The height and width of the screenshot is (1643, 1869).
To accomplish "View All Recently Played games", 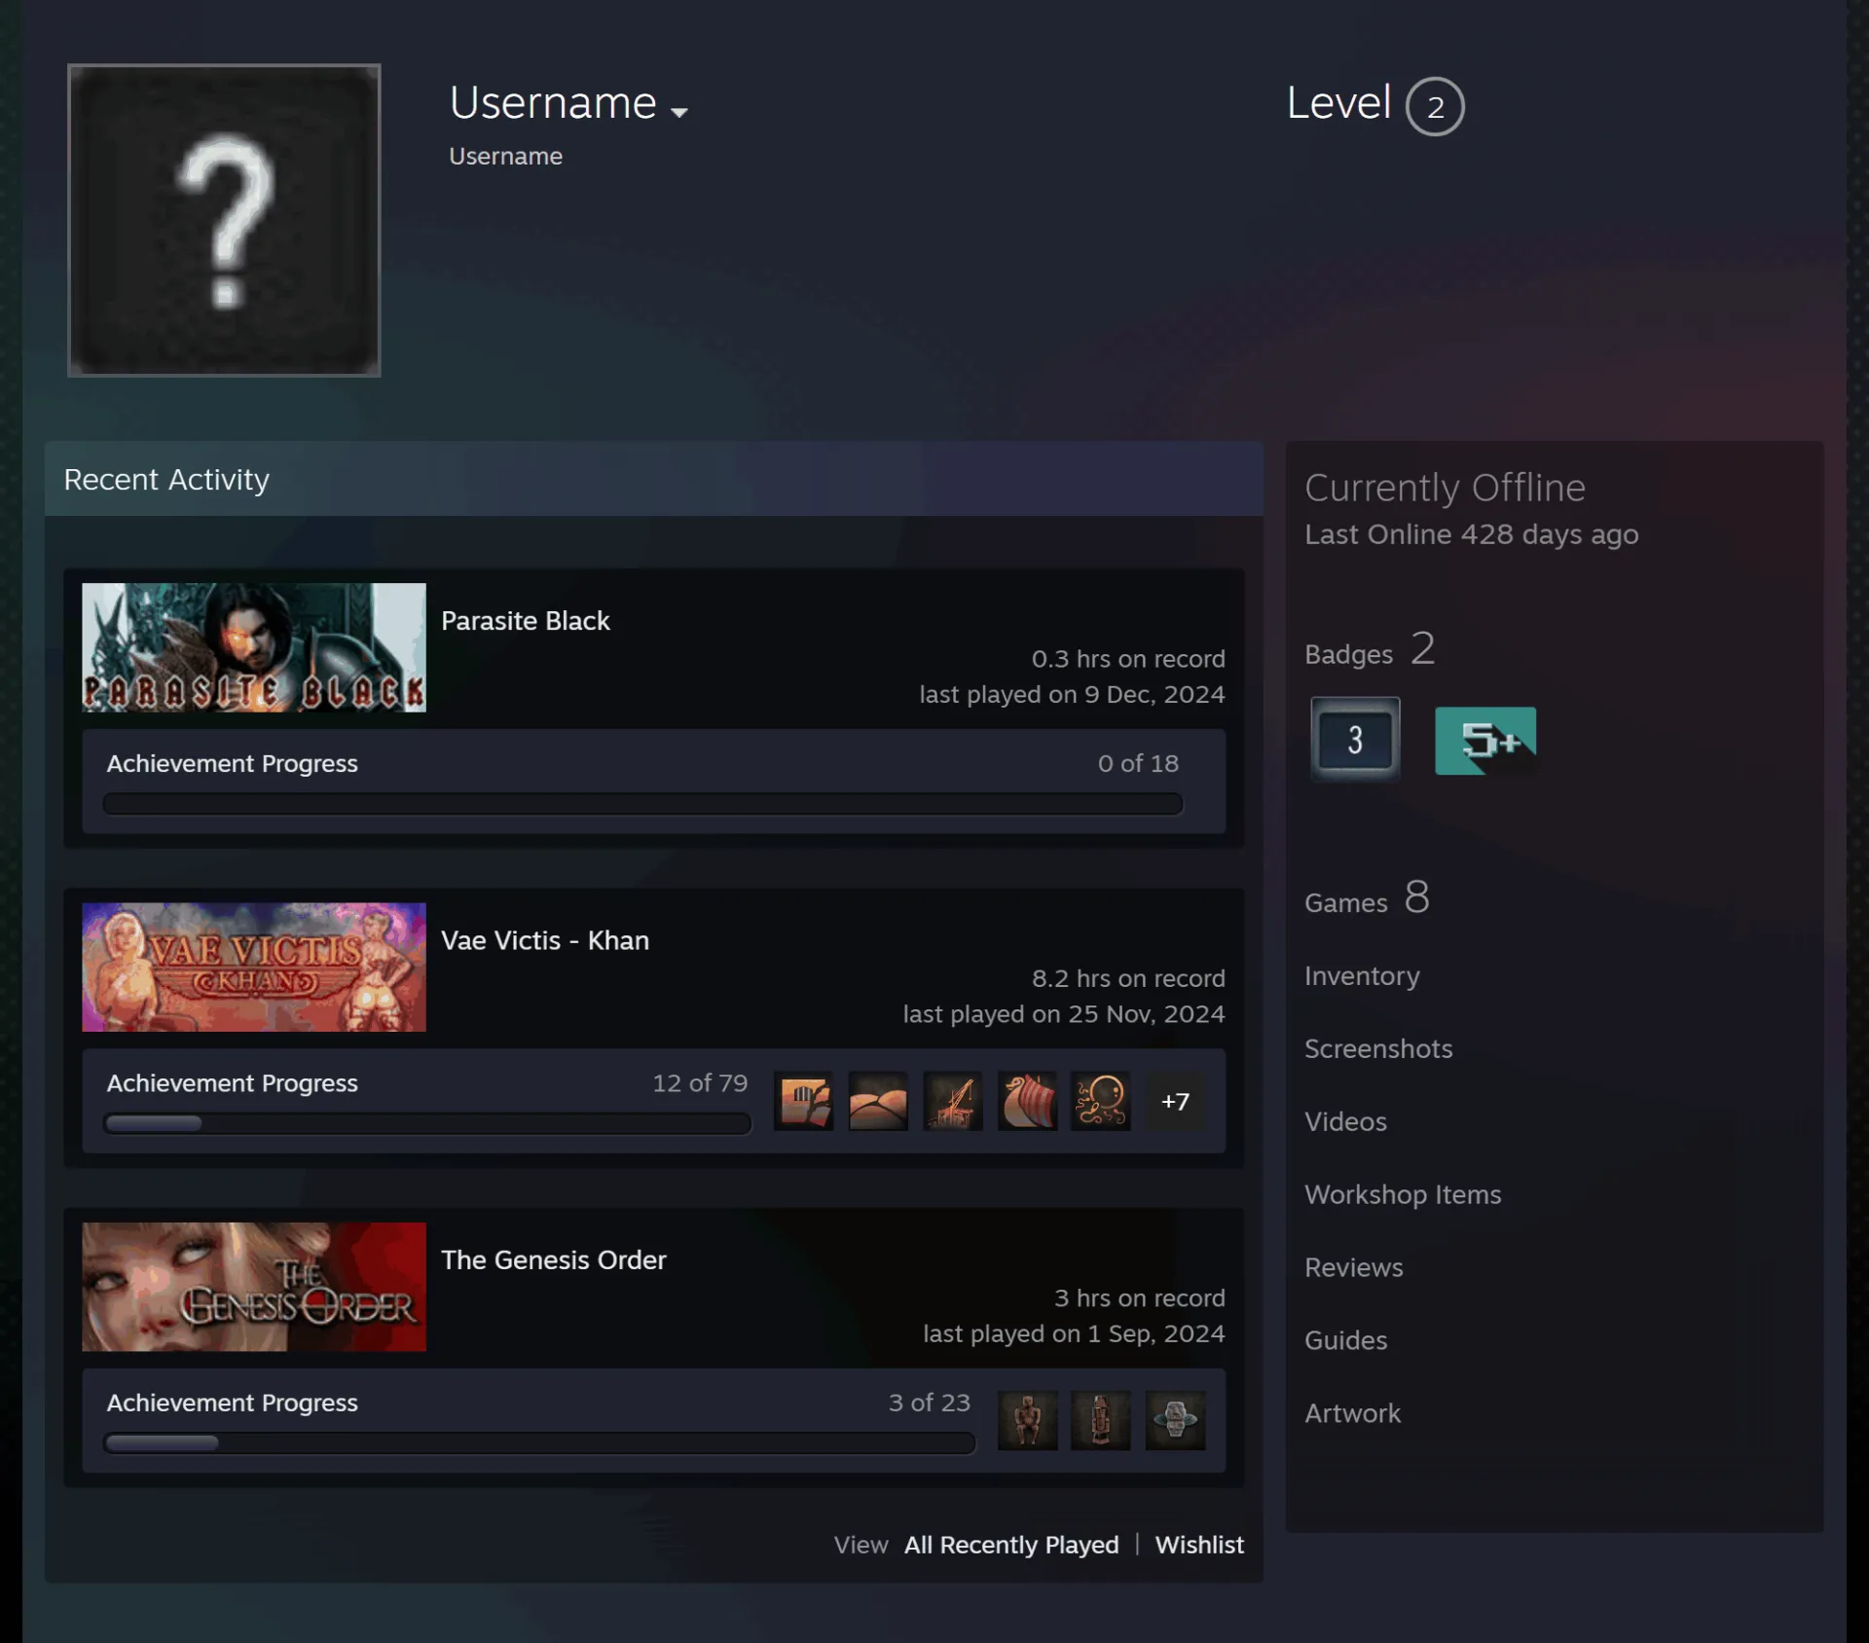I will pyautogui.click(x=1011, y=1545).
